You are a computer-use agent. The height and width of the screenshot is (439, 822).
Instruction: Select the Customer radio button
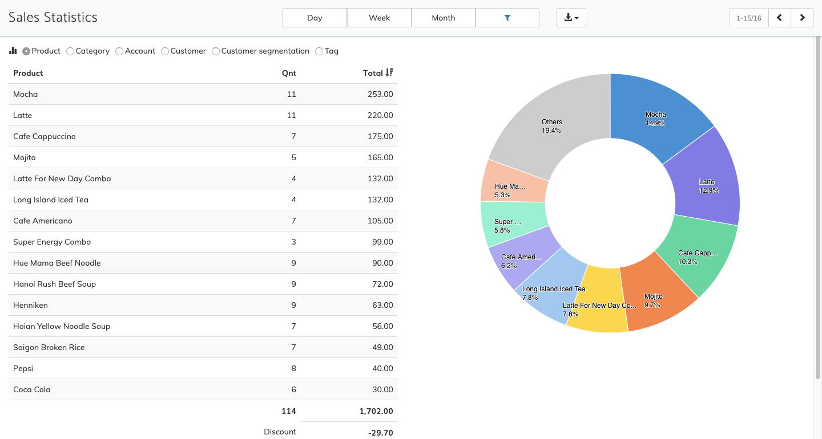click(x=165, y=51)
